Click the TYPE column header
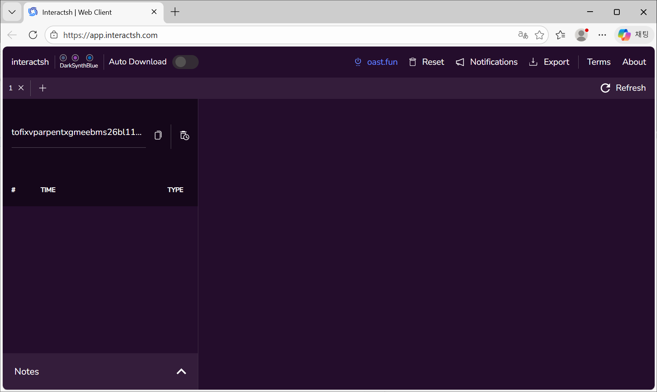Screen dimensions: 657x392 coord(175,190)
